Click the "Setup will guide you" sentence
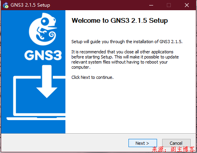 tap(127, 42)
